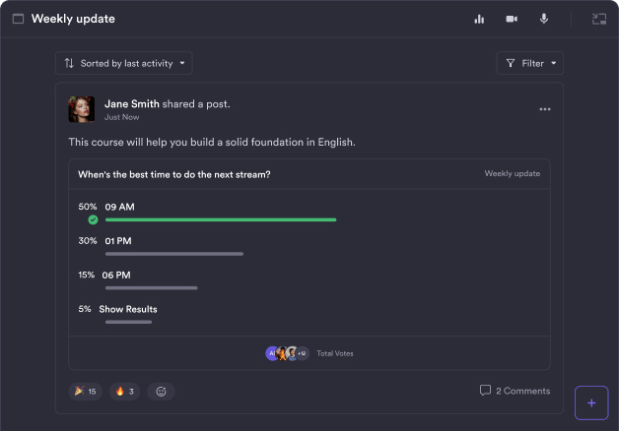This screenshot has height=431, width=619.
Task: Choose the 06 PM poll option
Action: pyautogui.click(x=117, y=276)
